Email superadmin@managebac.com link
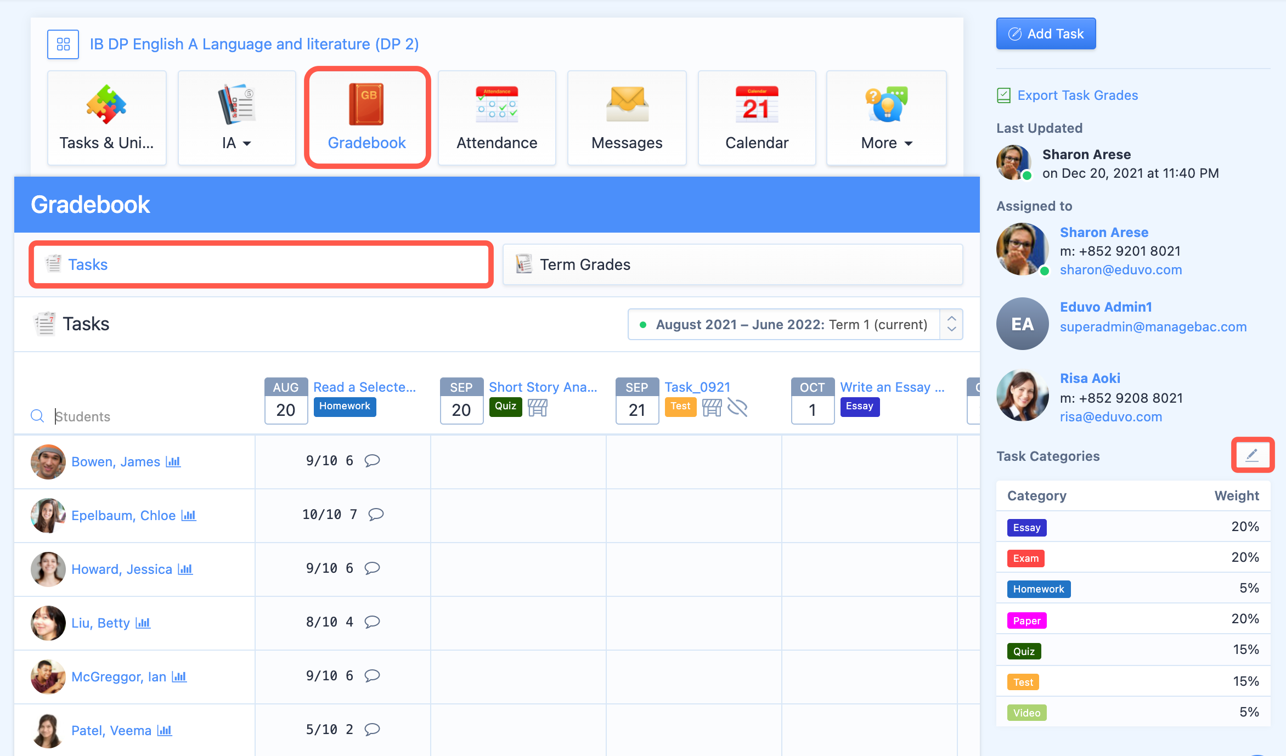 click(1153, 326)
